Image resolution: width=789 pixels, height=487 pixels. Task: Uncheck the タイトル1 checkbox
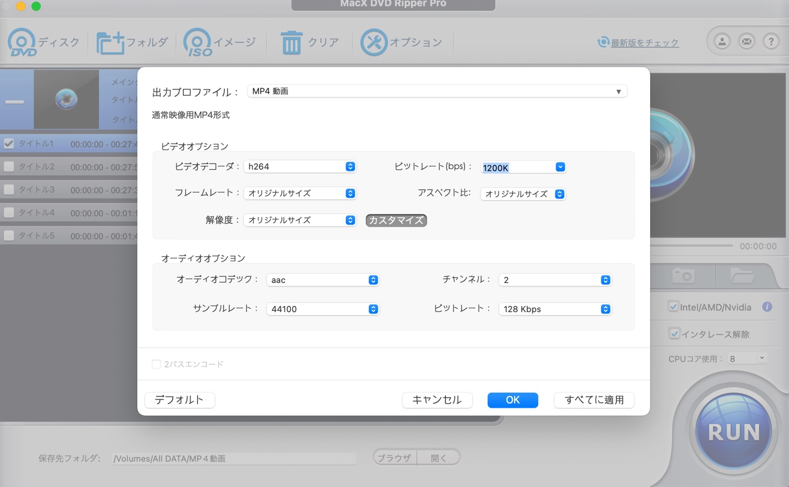click(9, 143)
